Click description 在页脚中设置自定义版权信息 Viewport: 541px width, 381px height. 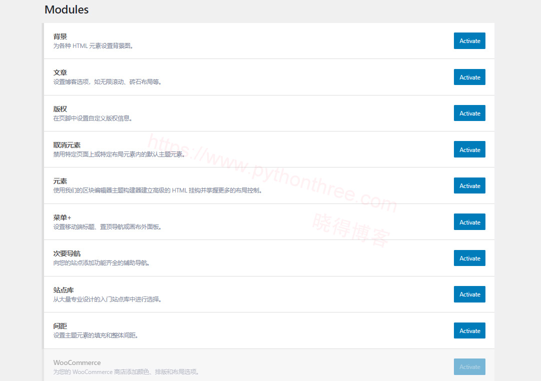tap(93, 118)
